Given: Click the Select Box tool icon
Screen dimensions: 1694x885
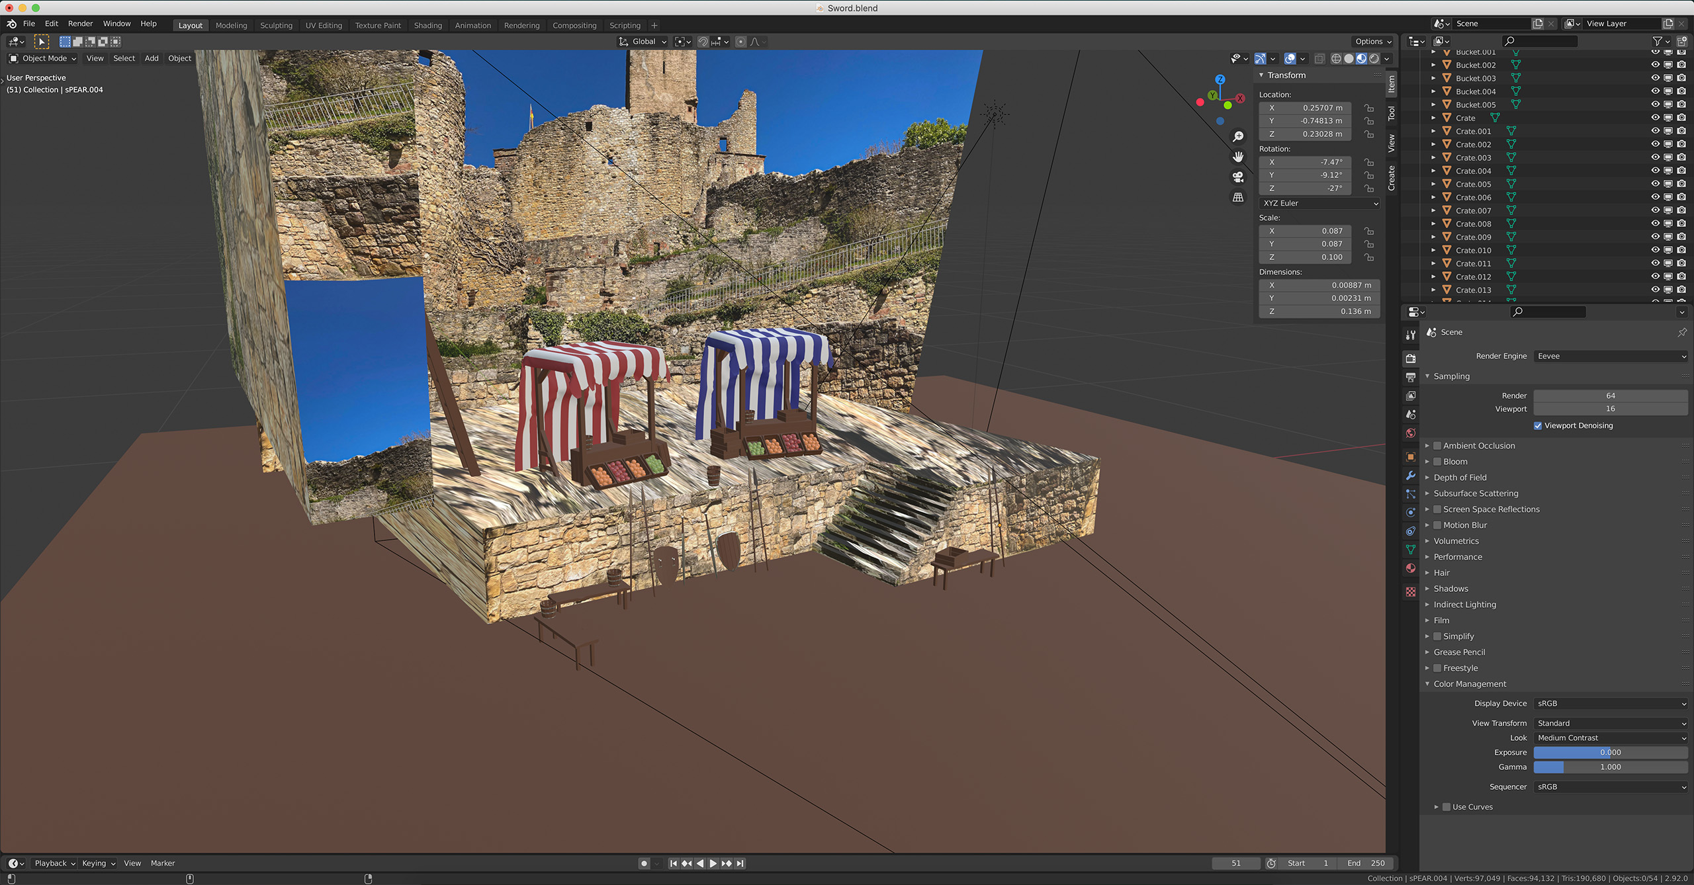Looking at the screenshot, I should coord(42,42).
